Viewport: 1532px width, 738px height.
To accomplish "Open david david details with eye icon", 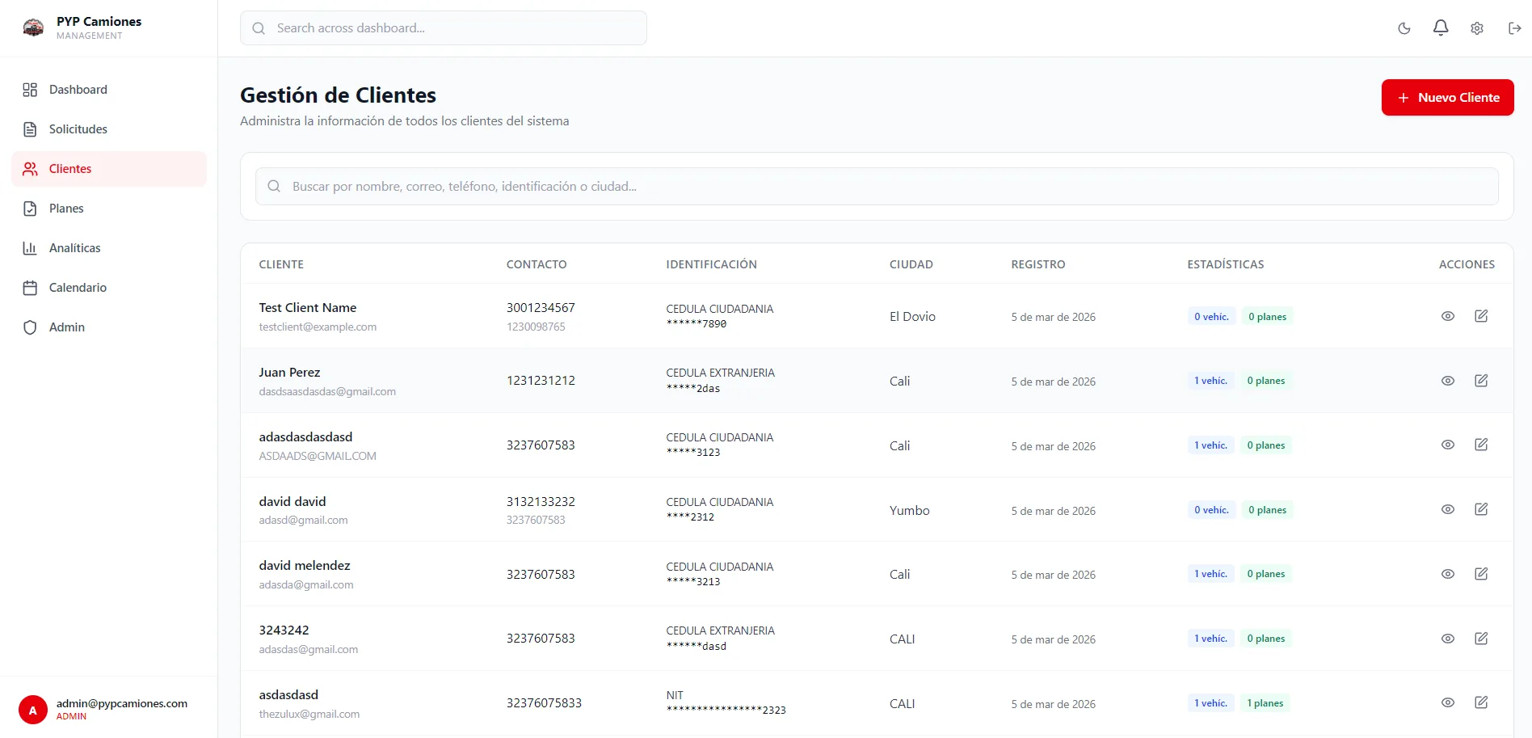I will coord(1447,509).
